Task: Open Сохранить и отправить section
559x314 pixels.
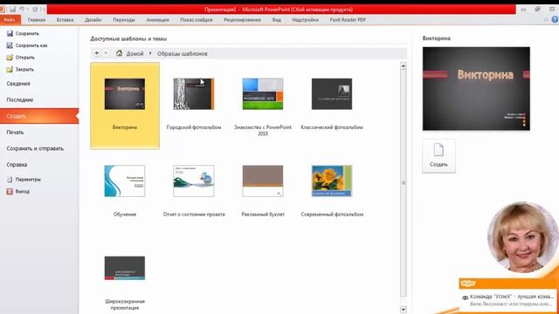Action: tap(35, 149)
